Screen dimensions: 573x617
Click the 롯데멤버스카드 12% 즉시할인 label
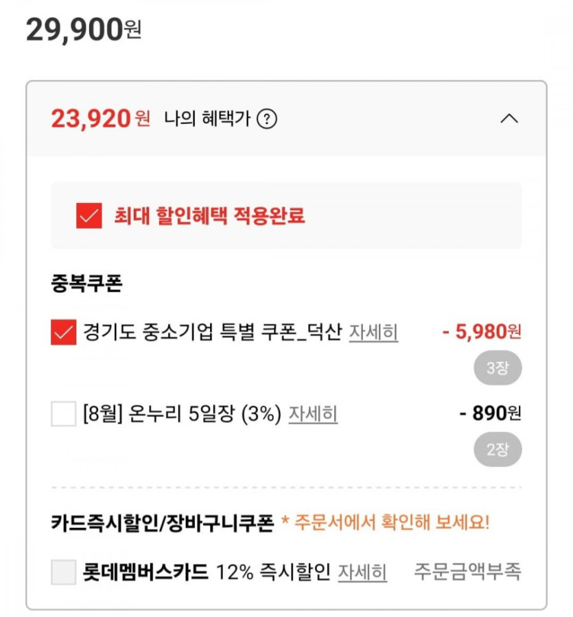207,572
